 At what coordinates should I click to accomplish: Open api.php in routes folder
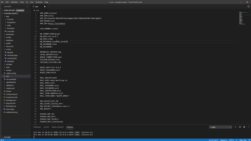point(10,52)
